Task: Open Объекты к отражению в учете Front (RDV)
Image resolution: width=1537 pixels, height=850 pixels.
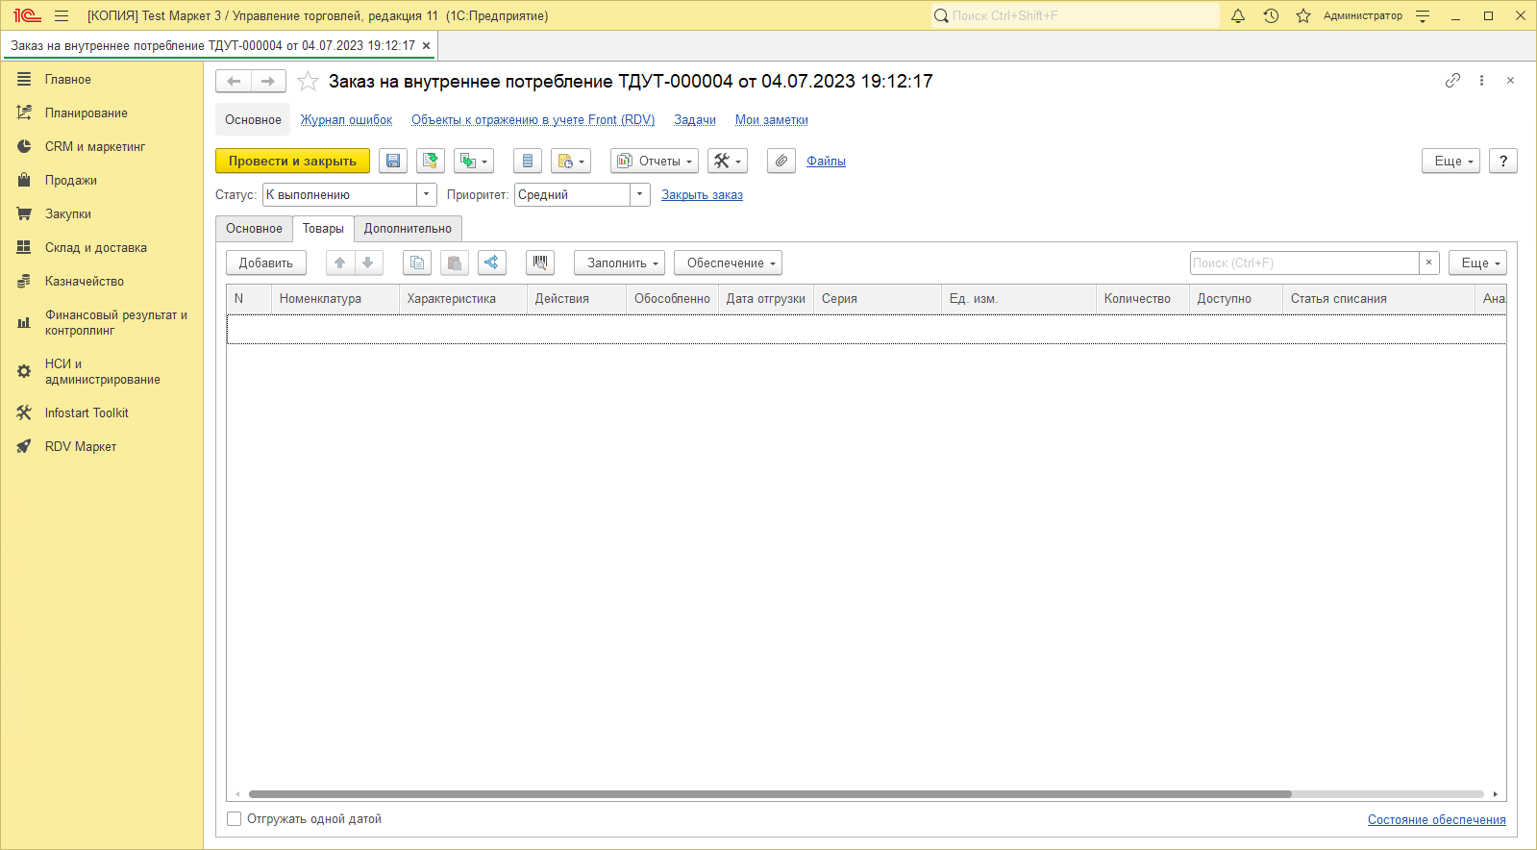Action: [533, 120]
